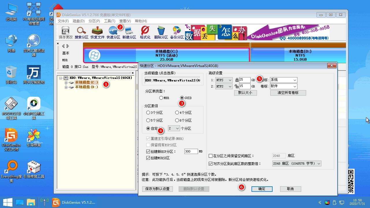Enable 在分区之间保留空闲扇区 option
Viewport: 370px width, 208px height.
pyautogui.click(x=211, y=155)
